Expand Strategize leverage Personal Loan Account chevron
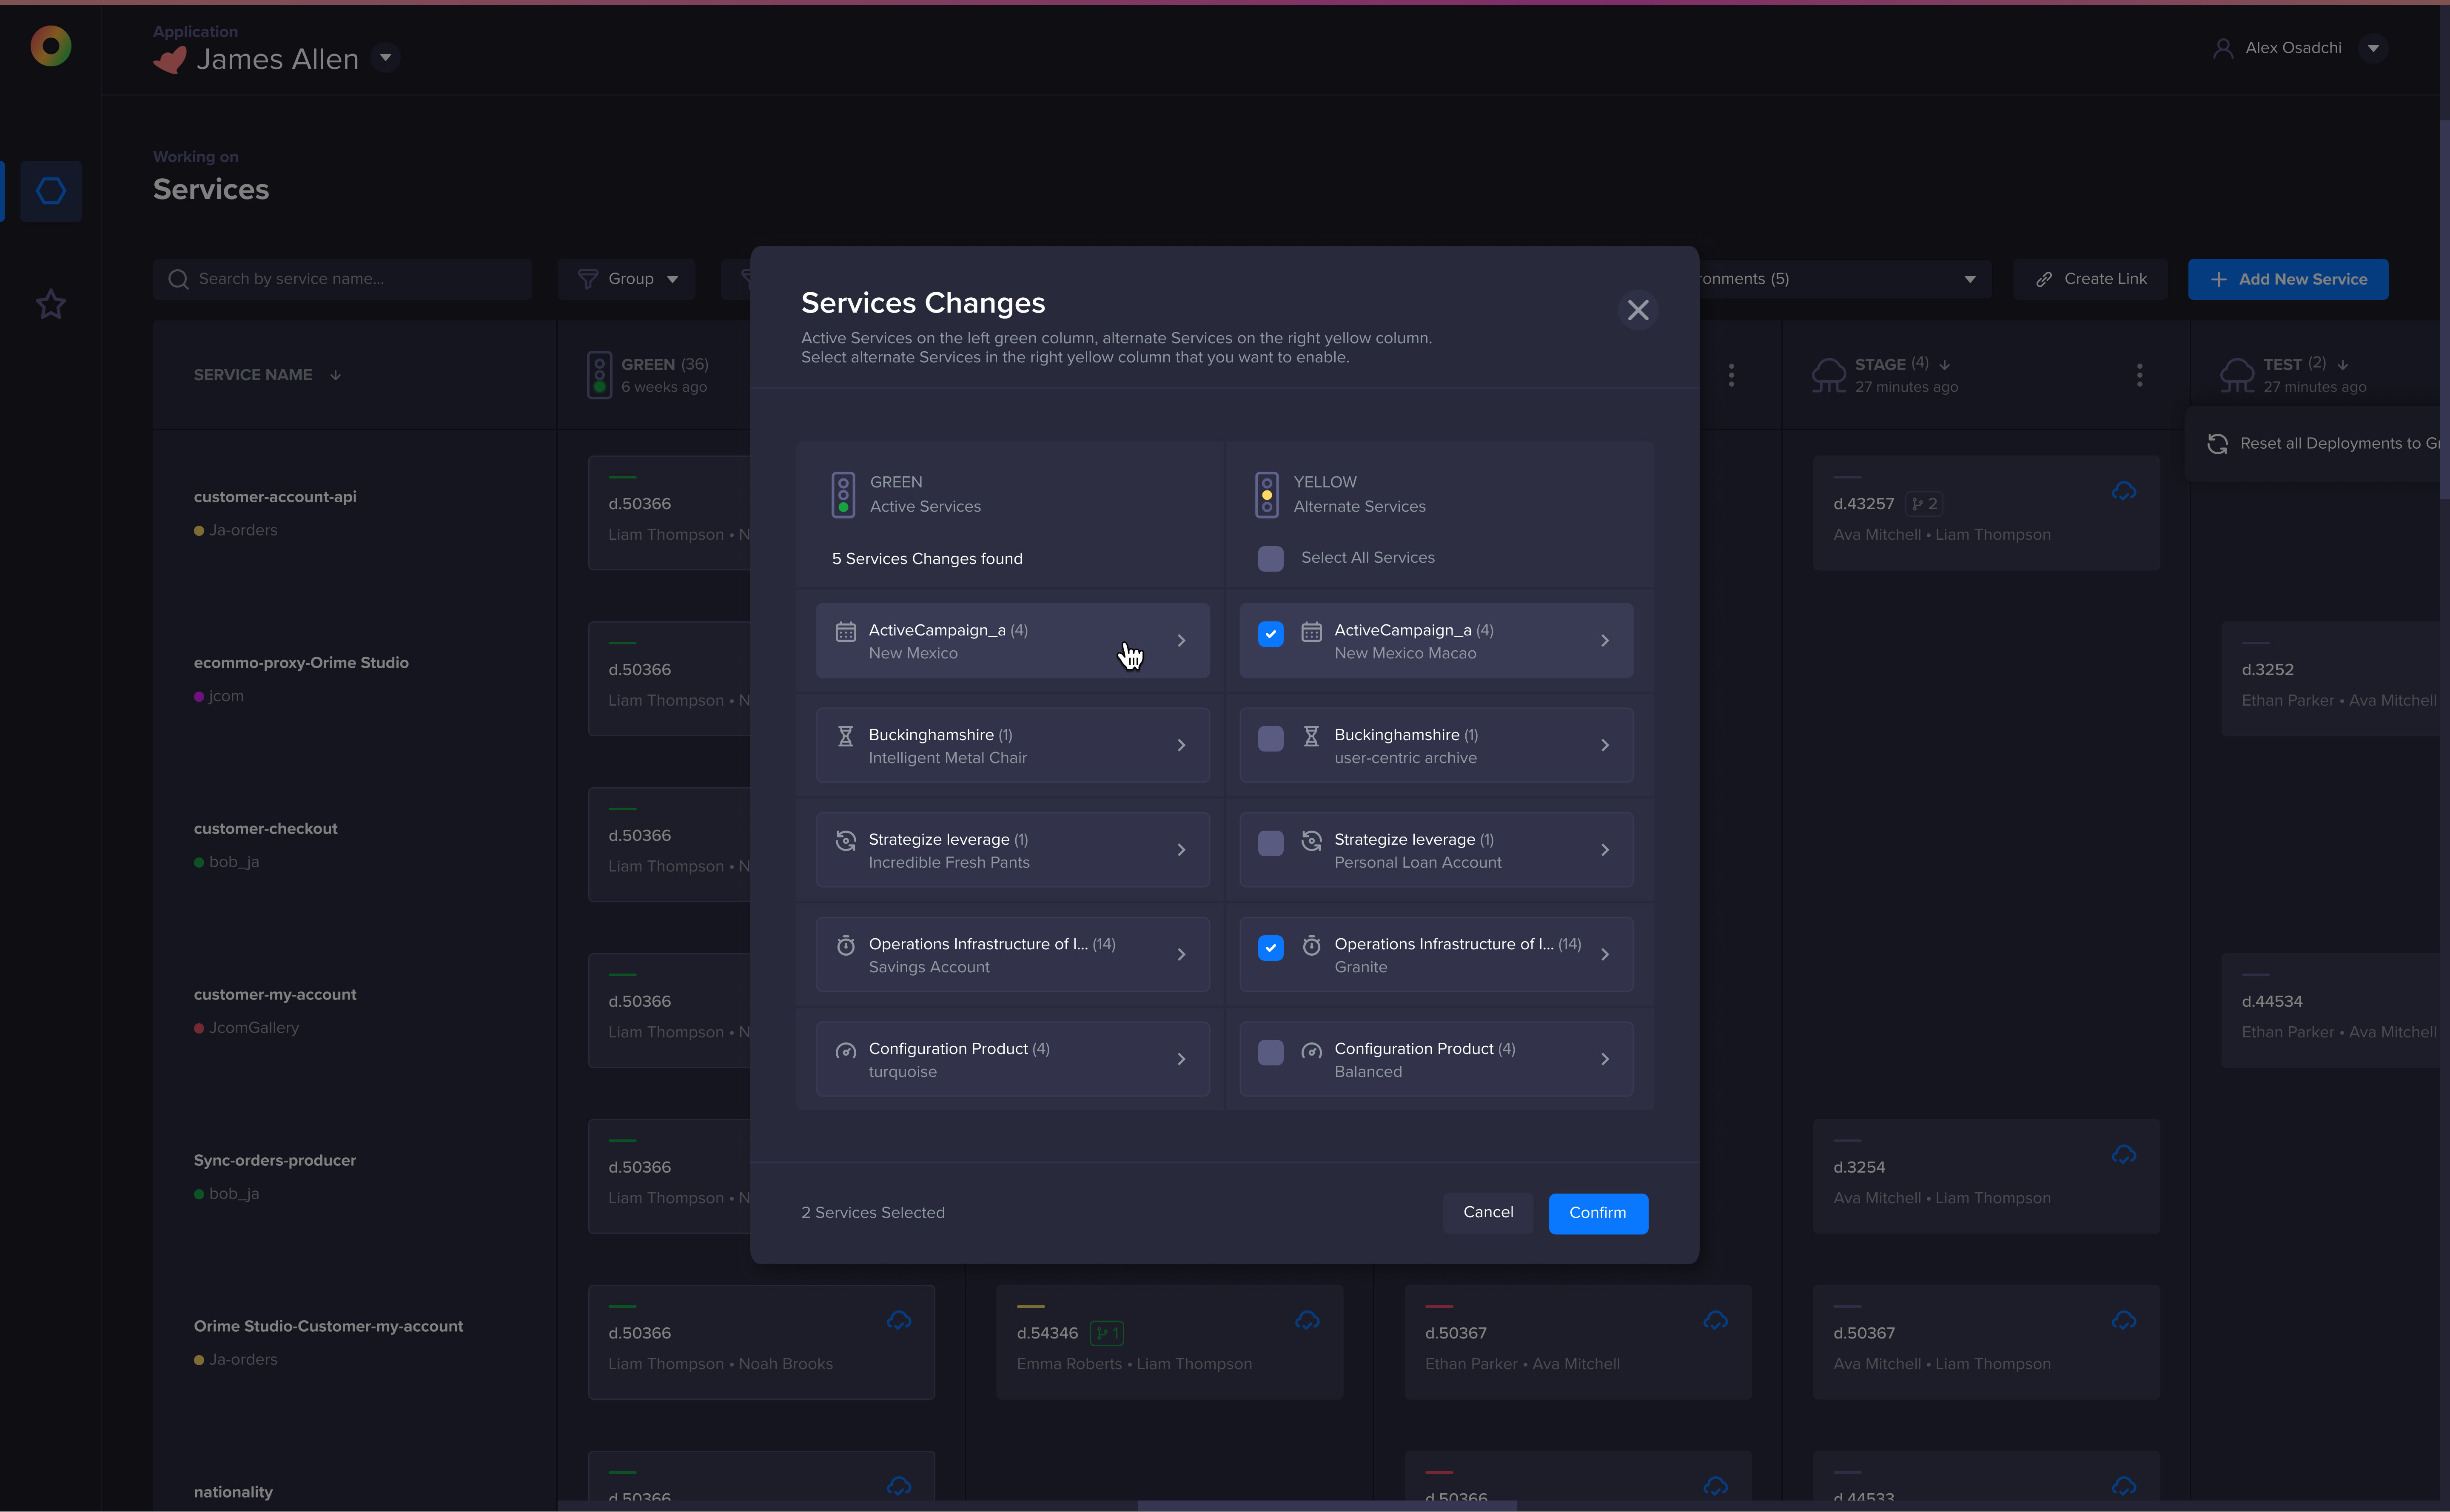The image size is (2450, 1512). pos(1605,850)
